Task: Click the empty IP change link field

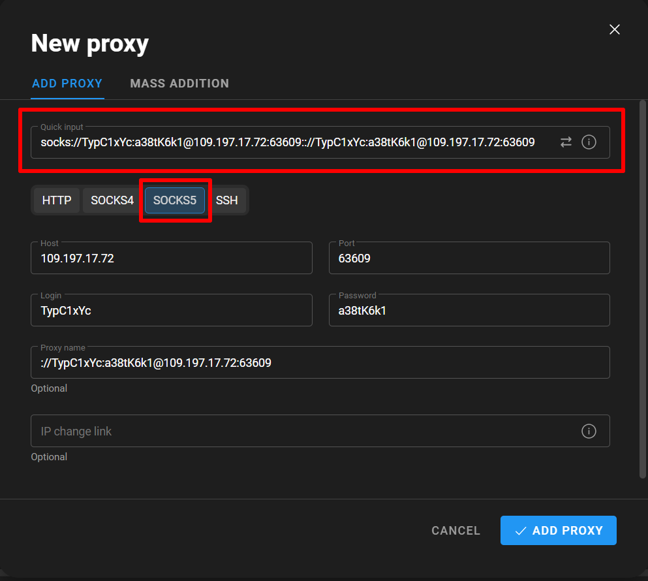Action: tap(300, 432)
